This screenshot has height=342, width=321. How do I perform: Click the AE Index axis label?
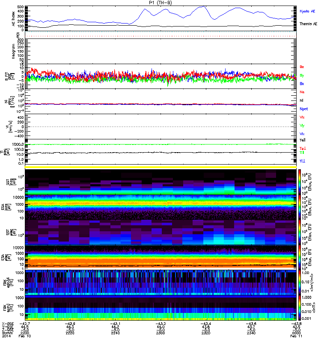click(13, 19)
